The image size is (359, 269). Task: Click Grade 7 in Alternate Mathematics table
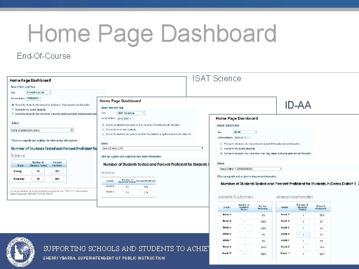pyautogui.click(x=285, y=241)
